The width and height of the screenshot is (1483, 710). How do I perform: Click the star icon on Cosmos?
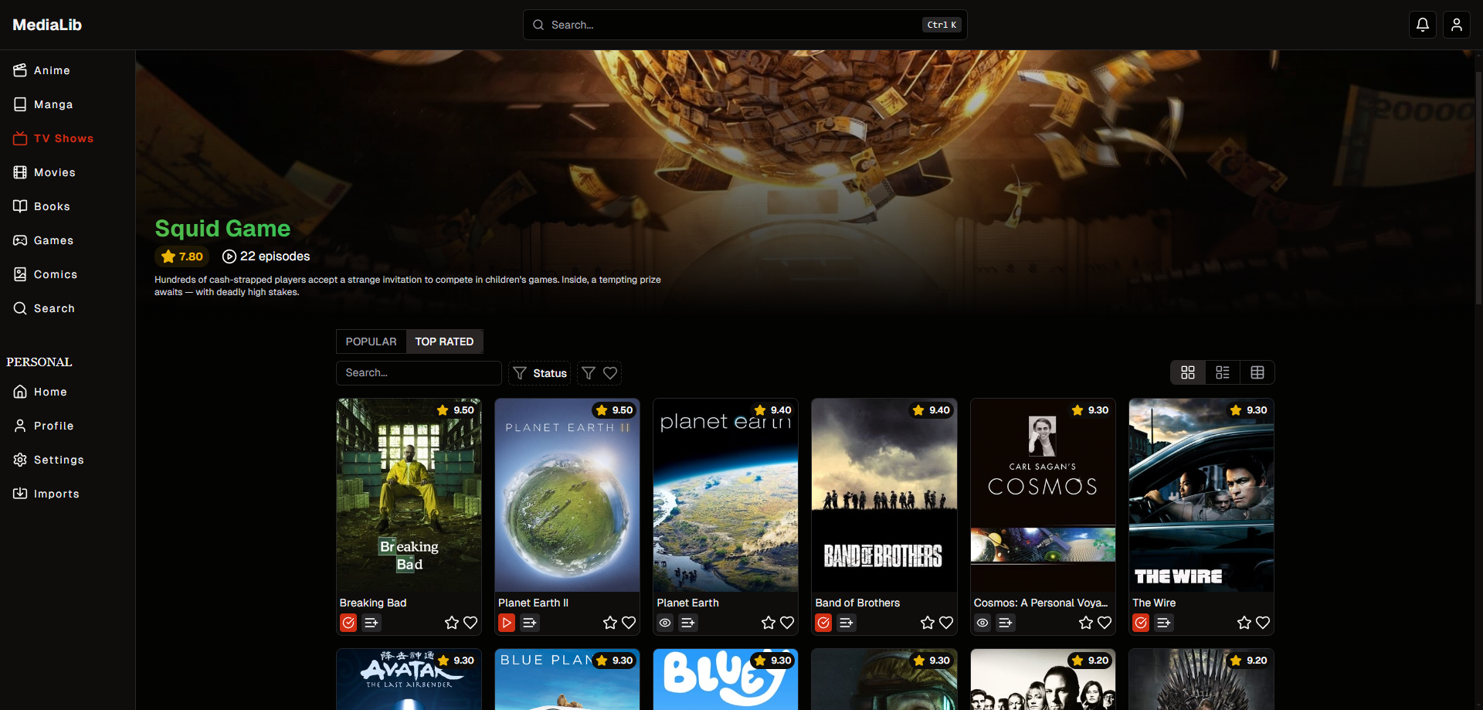click(1086, 623)
